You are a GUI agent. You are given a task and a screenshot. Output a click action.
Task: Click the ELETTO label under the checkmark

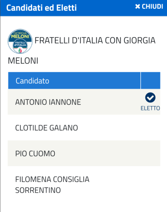[x=150, y=108]
